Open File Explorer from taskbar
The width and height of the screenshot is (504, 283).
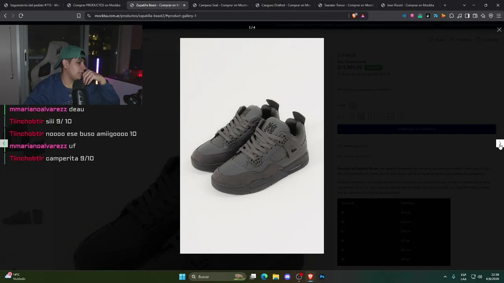[276, 277]
